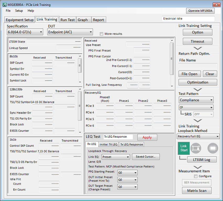The width and height of the screenshot is (223, 201).
Task: Open the Test Pattern Compliance dropdown
Action: (x=196, y=100)
